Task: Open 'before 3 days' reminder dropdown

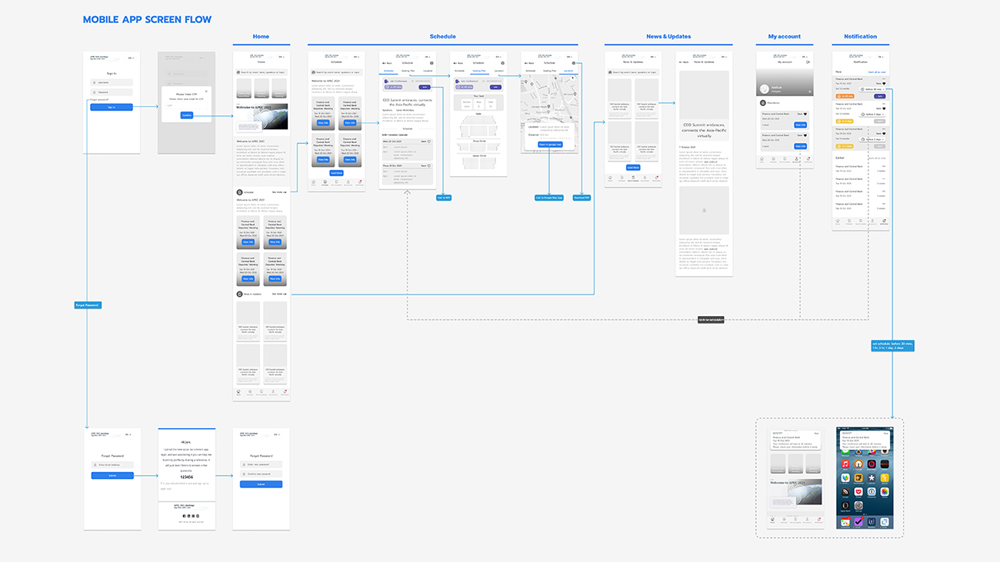Action: pos(872,114)
